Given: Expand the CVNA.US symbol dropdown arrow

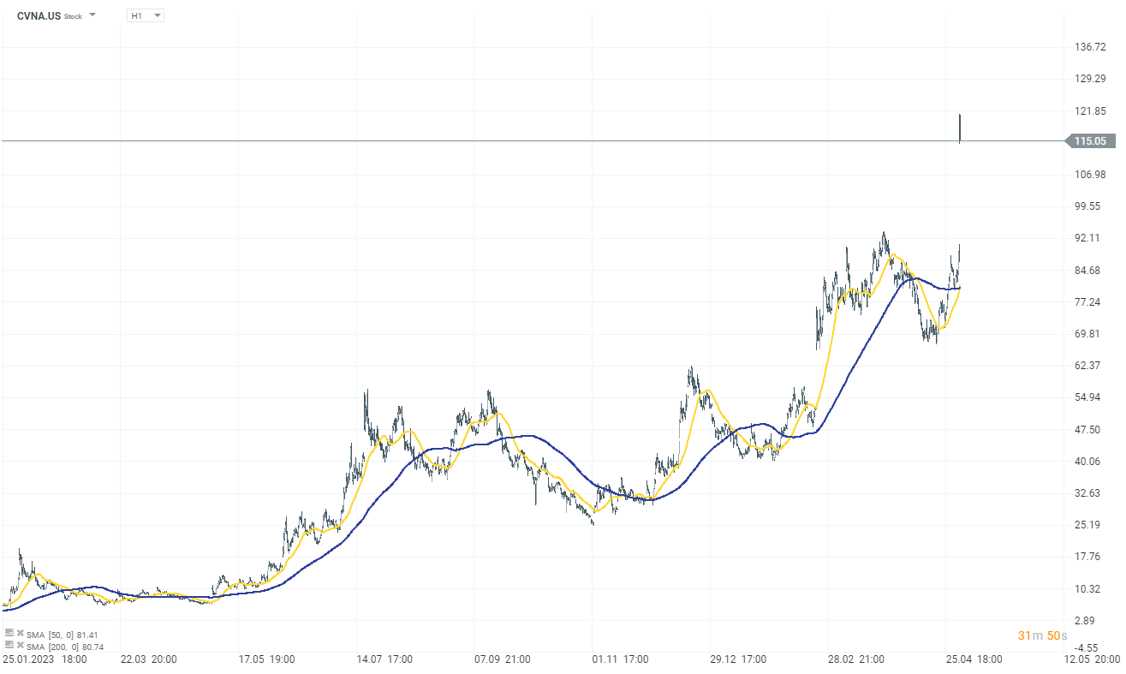Looking at the screenshot, I should [92, 15].
